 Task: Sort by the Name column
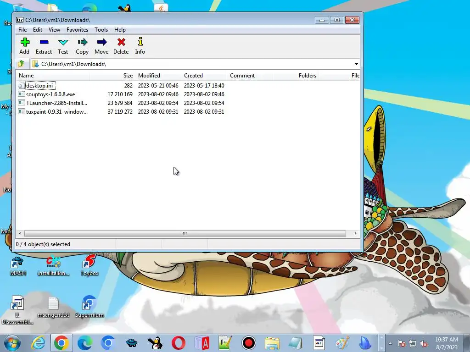[x=53, y=76]
